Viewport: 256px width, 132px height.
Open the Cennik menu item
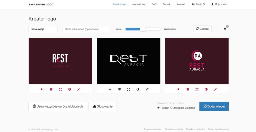pyautogui.click(x=166, y=4)
